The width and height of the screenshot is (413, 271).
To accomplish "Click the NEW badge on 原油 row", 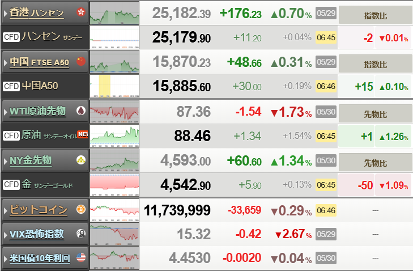I will click(83, 134).
